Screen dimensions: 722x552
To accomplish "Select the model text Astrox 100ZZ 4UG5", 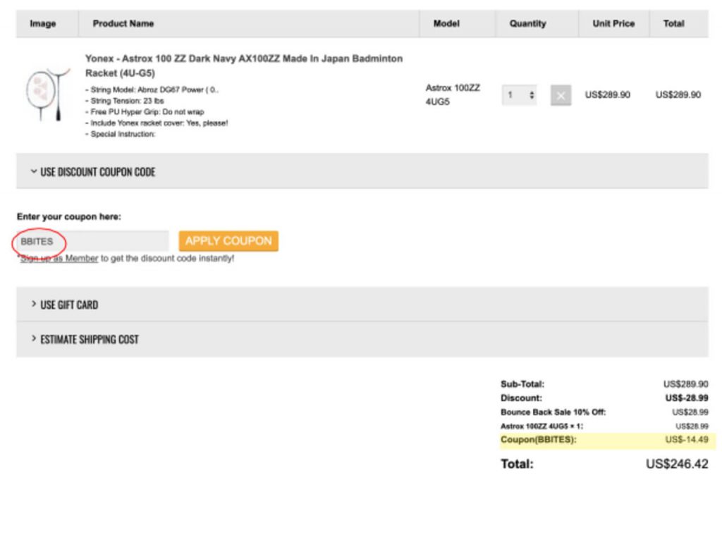I will 453,94.
